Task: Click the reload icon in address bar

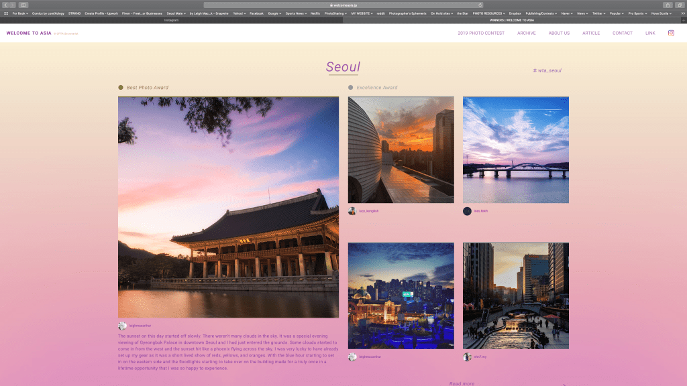Action: tap(479, 5)
